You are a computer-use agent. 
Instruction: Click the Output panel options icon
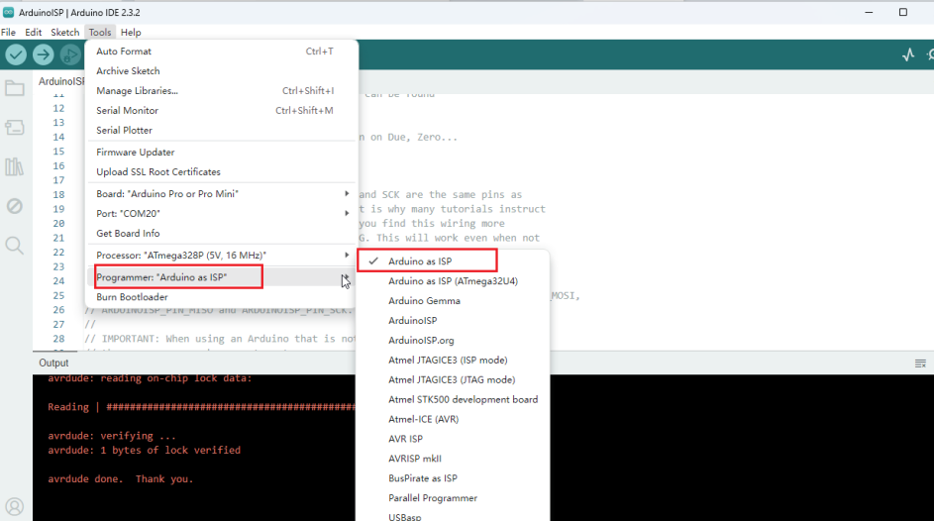point(920,364)
